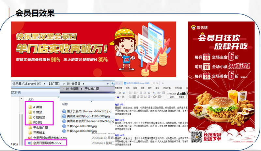
Task: Click the 名称 column header above A 微信
Action: click(x=31, y=100)
